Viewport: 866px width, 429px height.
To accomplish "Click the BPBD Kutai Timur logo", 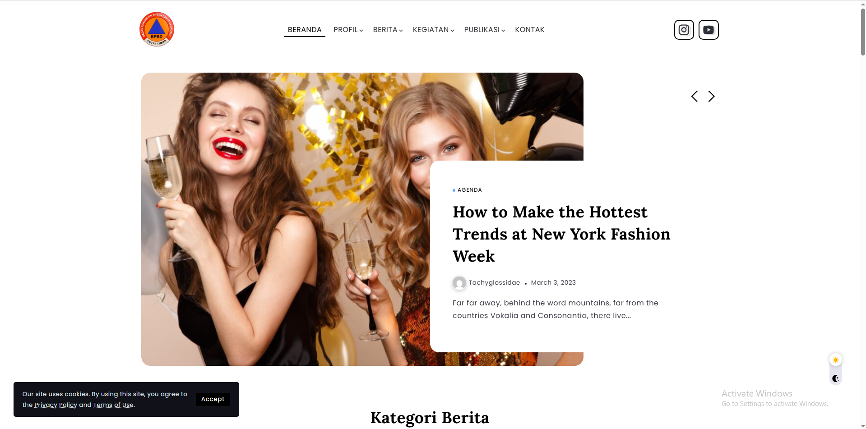I will pyautogui.click(x=157, y=29).
